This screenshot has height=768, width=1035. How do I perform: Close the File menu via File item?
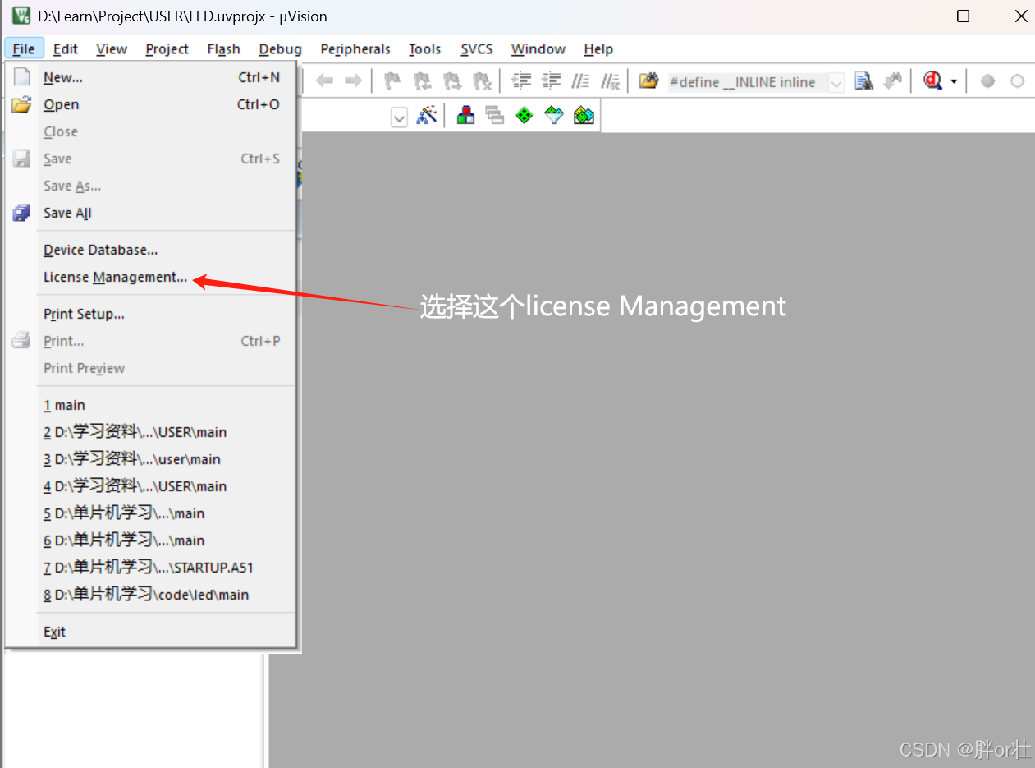[x=24, y=49]
